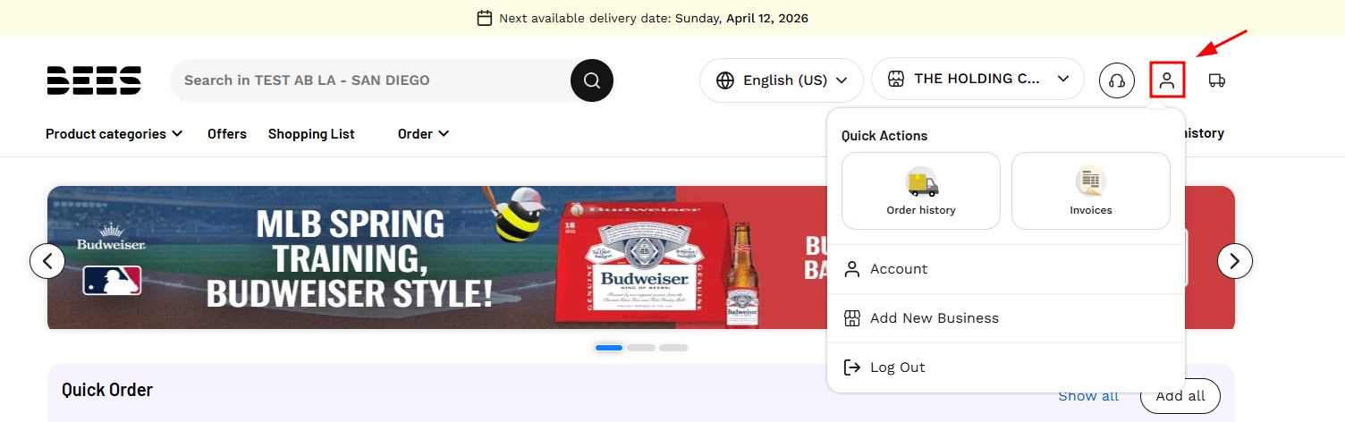Screen dimensions: 1345x422
Task: Select Add New Business menu entry
Action: [1006, 318]
